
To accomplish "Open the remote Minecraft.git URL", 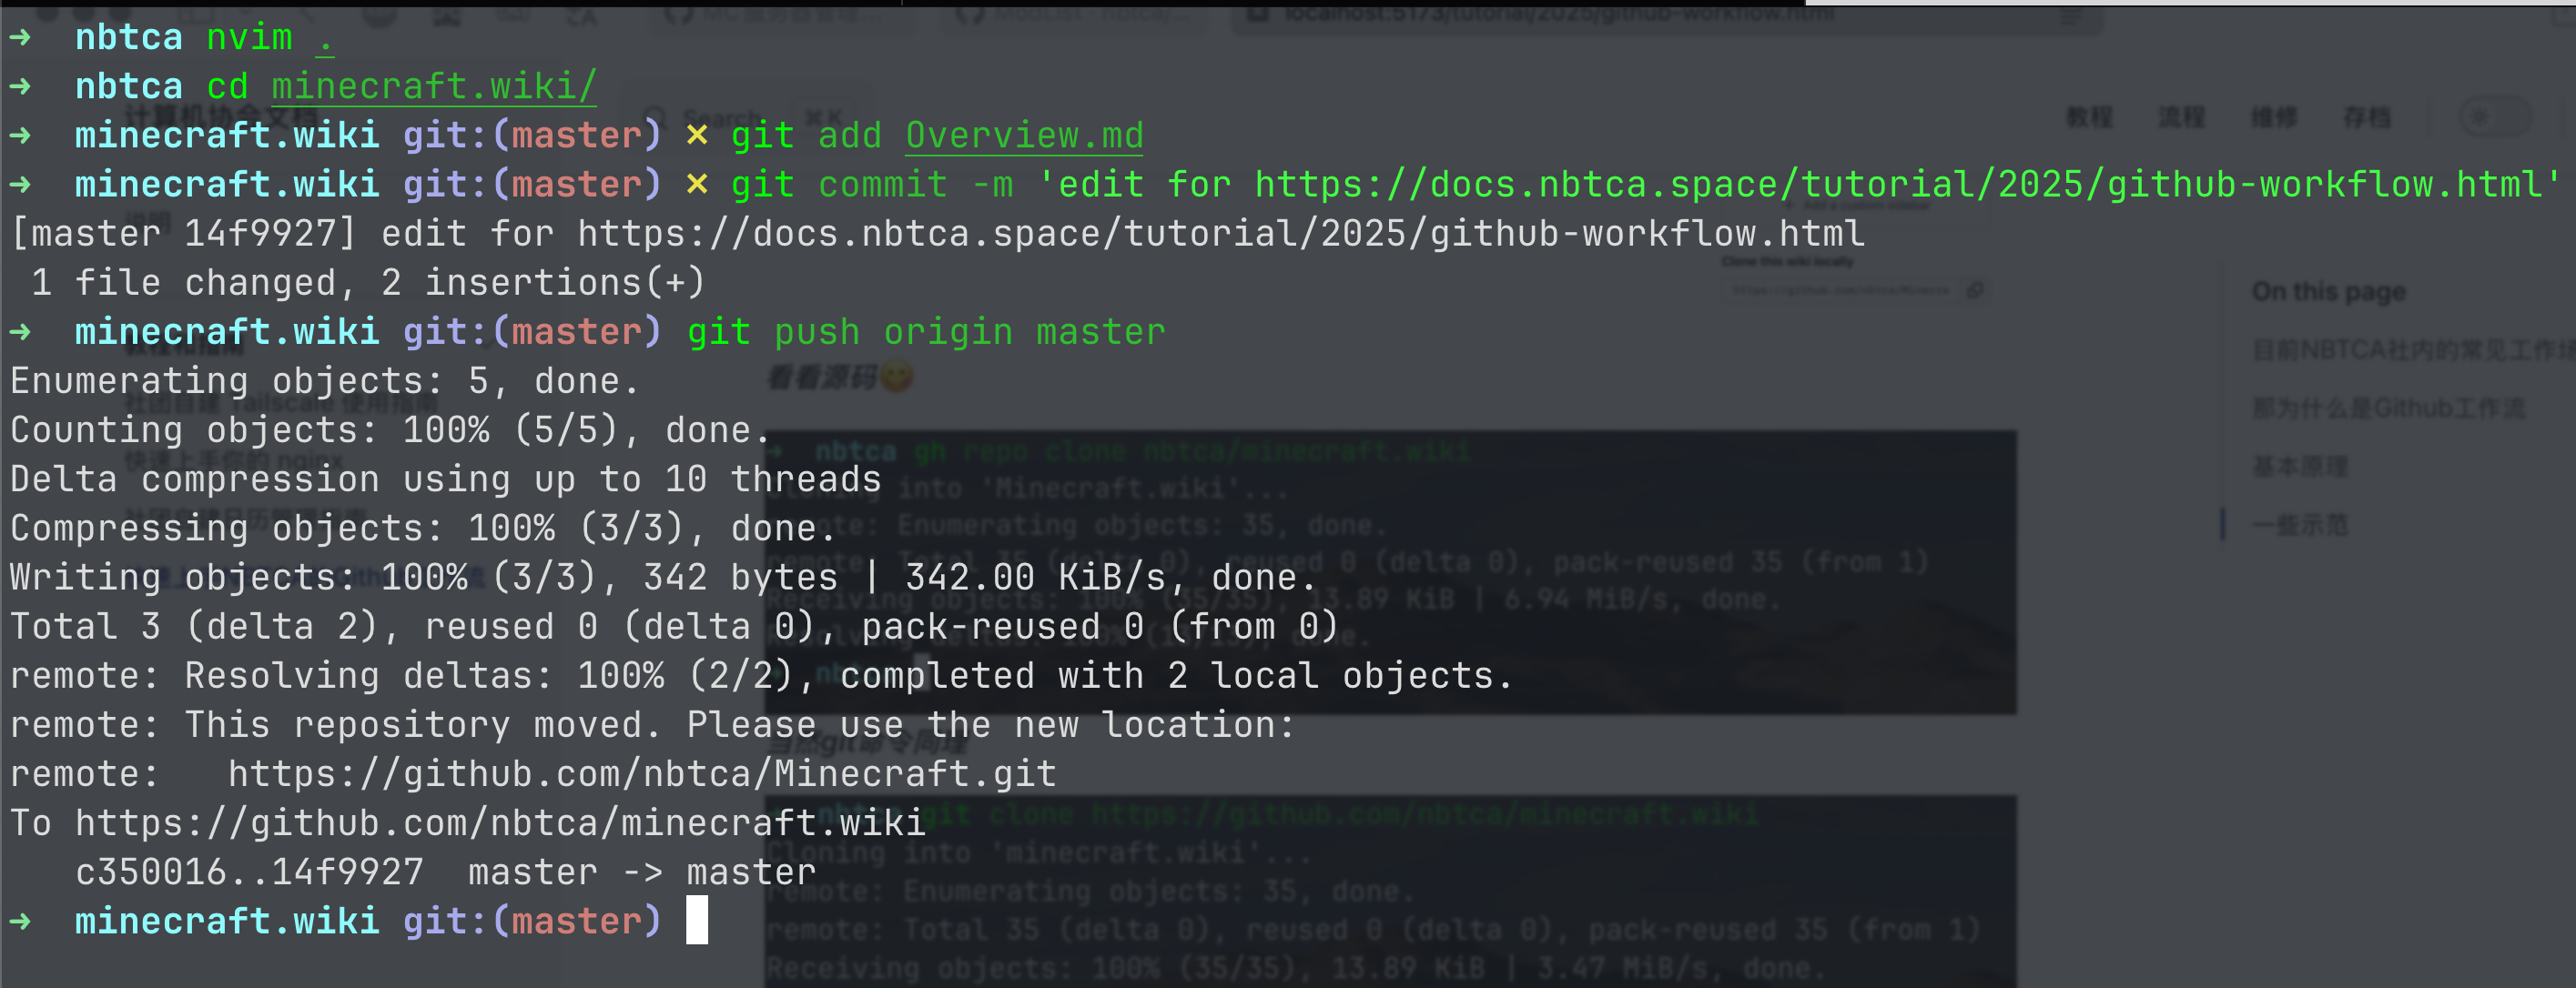I will coord(642,774).
